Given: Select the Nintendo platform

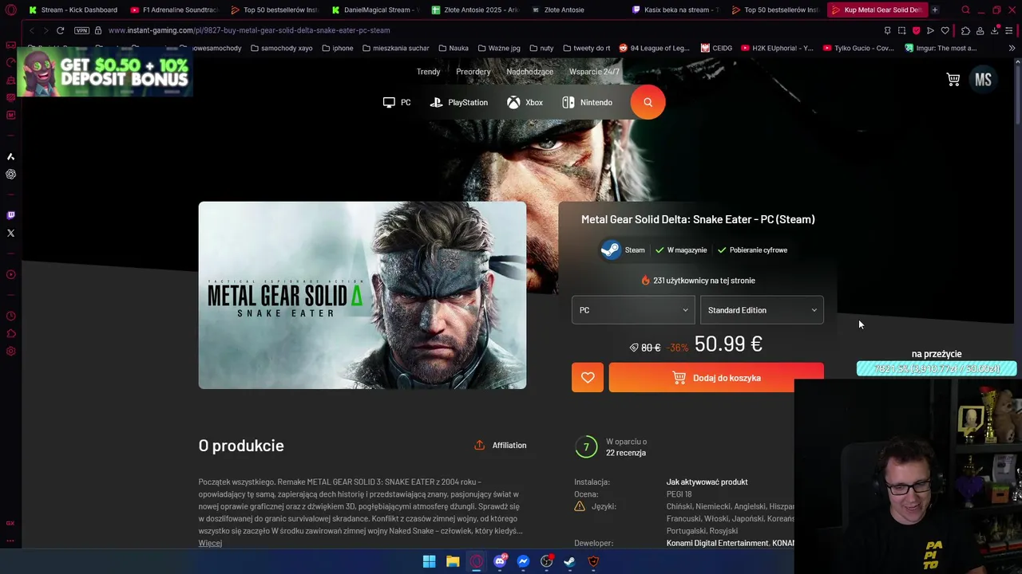Looking at the screenshot, I should (x=587, y=102).
